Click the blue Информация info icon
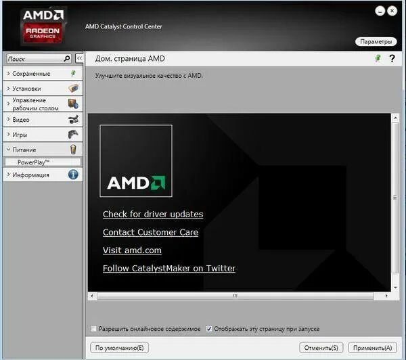Viewport: 406px width, 360px height. [x=73, y=175]
